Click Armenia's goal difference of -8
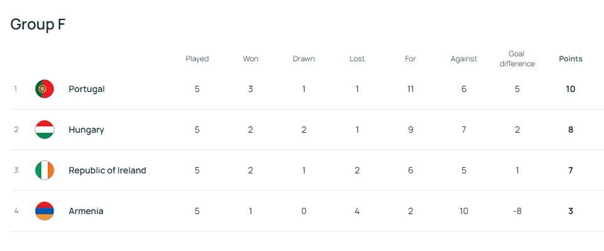The image size is (604, 251). (517, 211)
